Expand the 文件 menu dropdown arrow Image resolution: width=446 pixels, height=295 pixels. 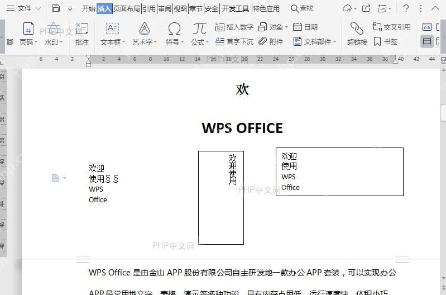coord(38,9)
